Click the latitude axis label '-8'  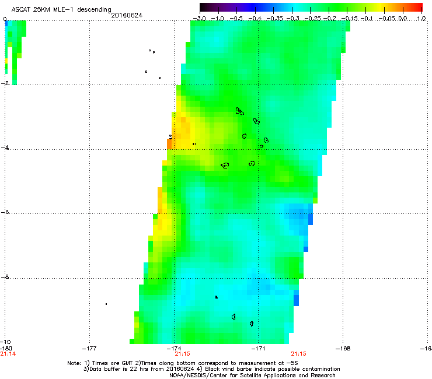[5, 276]
